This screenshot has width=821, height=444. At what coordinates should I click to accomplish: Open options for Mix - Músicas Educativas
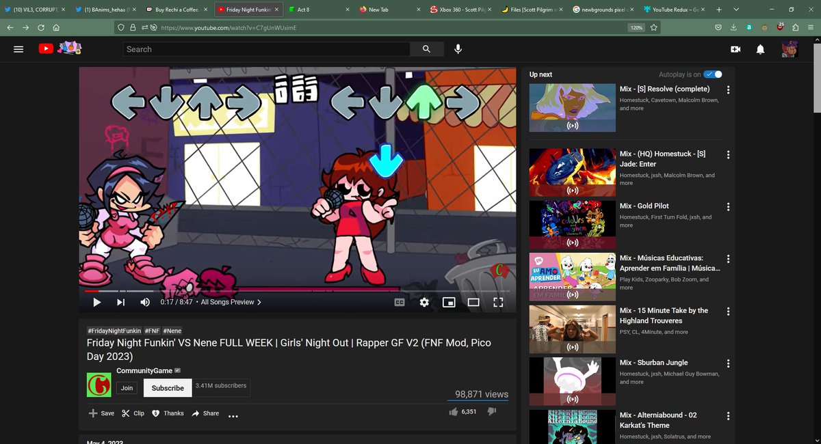tap(729, 259)
